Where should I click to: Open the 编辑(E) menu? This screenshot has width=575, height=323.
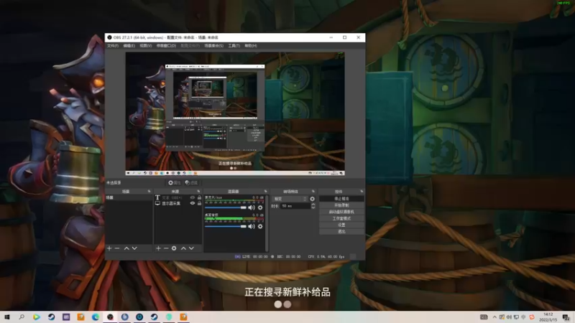coord(129,46)
